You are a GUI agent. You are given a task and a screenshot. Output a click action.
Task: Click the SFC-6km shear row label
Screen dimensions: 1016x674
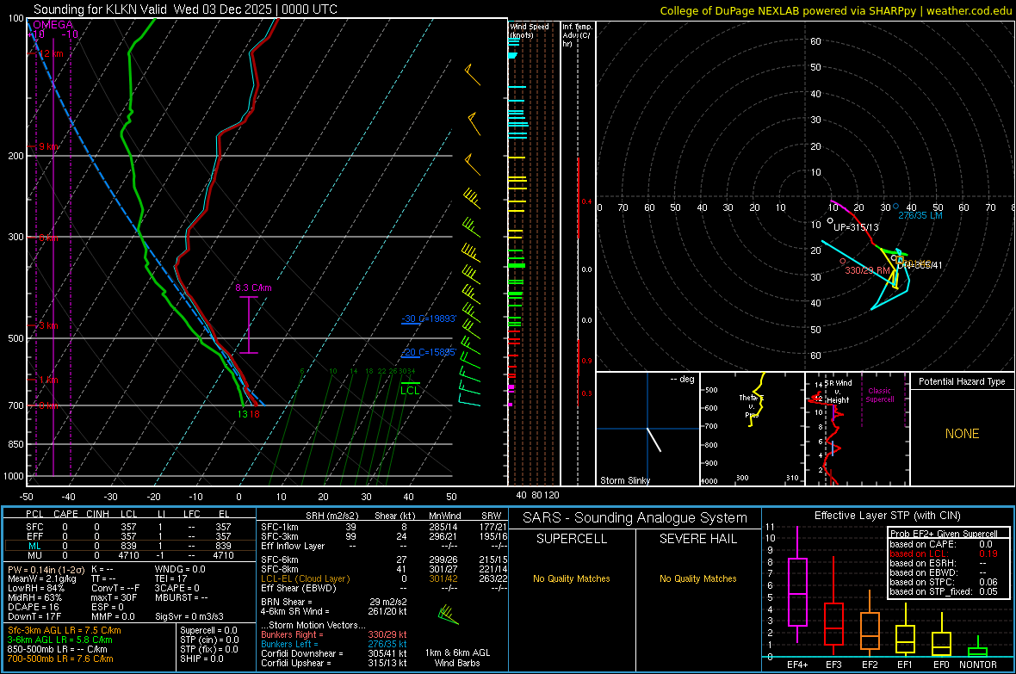tap(280, 560)
